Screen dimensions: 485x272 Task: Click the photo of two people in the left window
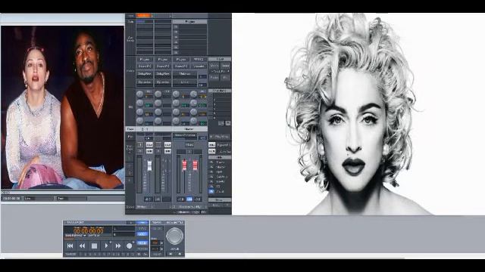[x=62, y=107]
